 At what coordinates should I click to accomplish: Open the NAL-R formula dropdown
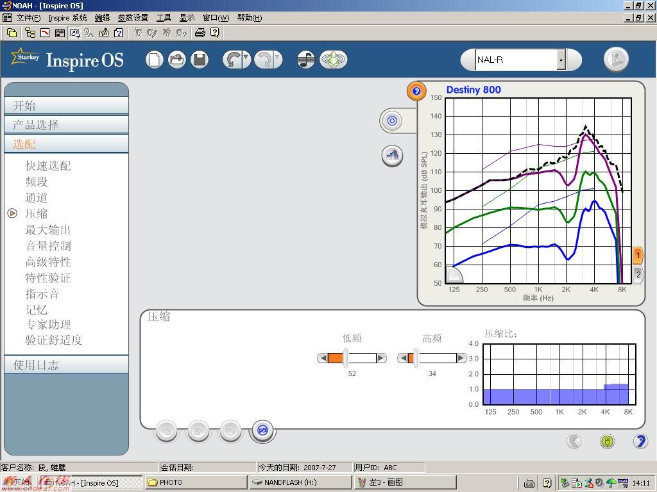(561, 60)
